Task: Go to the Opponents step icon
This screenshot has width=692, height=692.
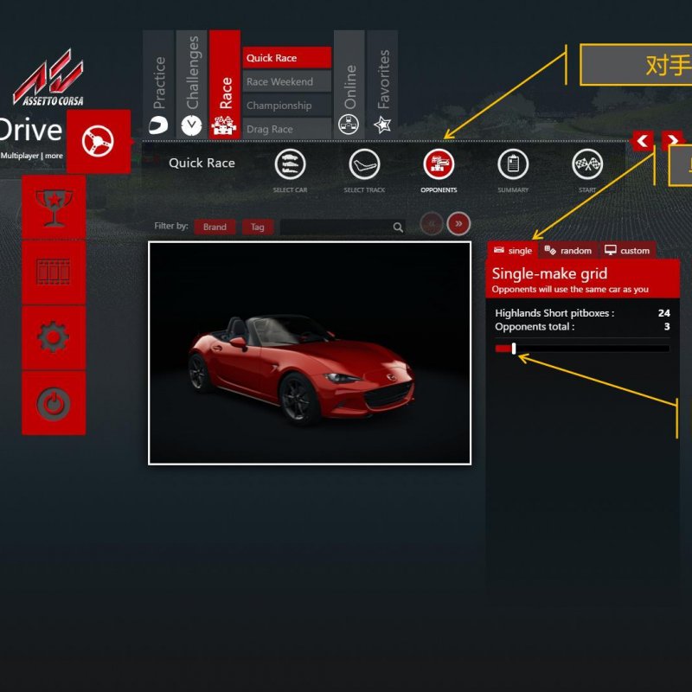Action: (x=439, y=164)
